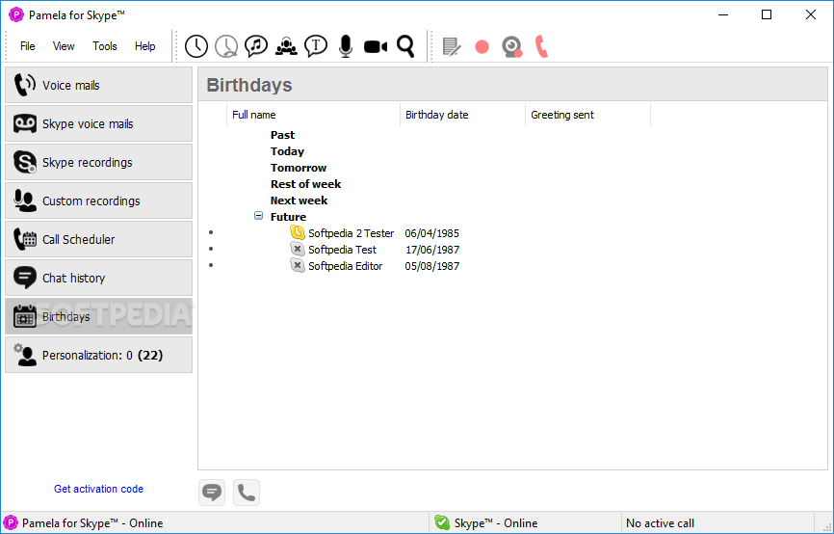
Task: Select the Next week group row
Action: [x=299, y=200]
